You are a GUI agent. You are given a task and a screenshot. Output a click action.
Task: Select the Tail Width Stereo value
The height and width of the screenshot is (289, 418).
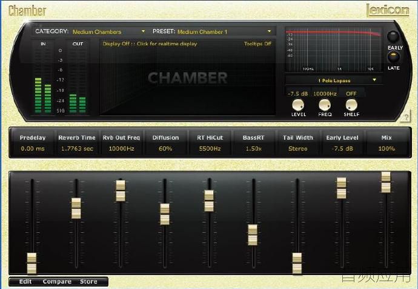298,149
